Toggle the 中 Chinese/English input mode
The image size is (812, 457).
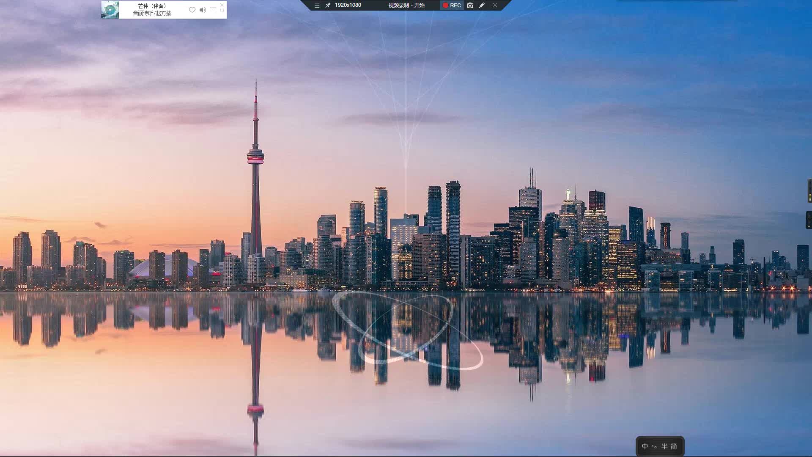[645, 446]
